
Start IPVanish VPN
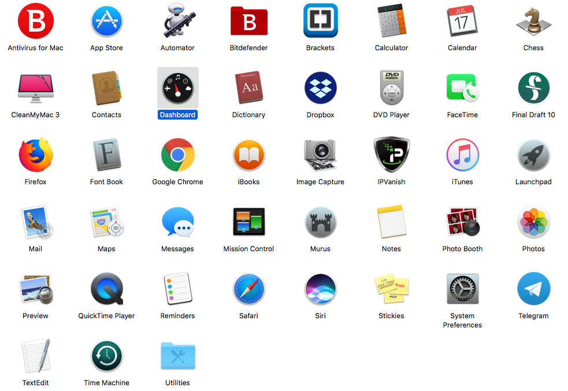point(391,155)
